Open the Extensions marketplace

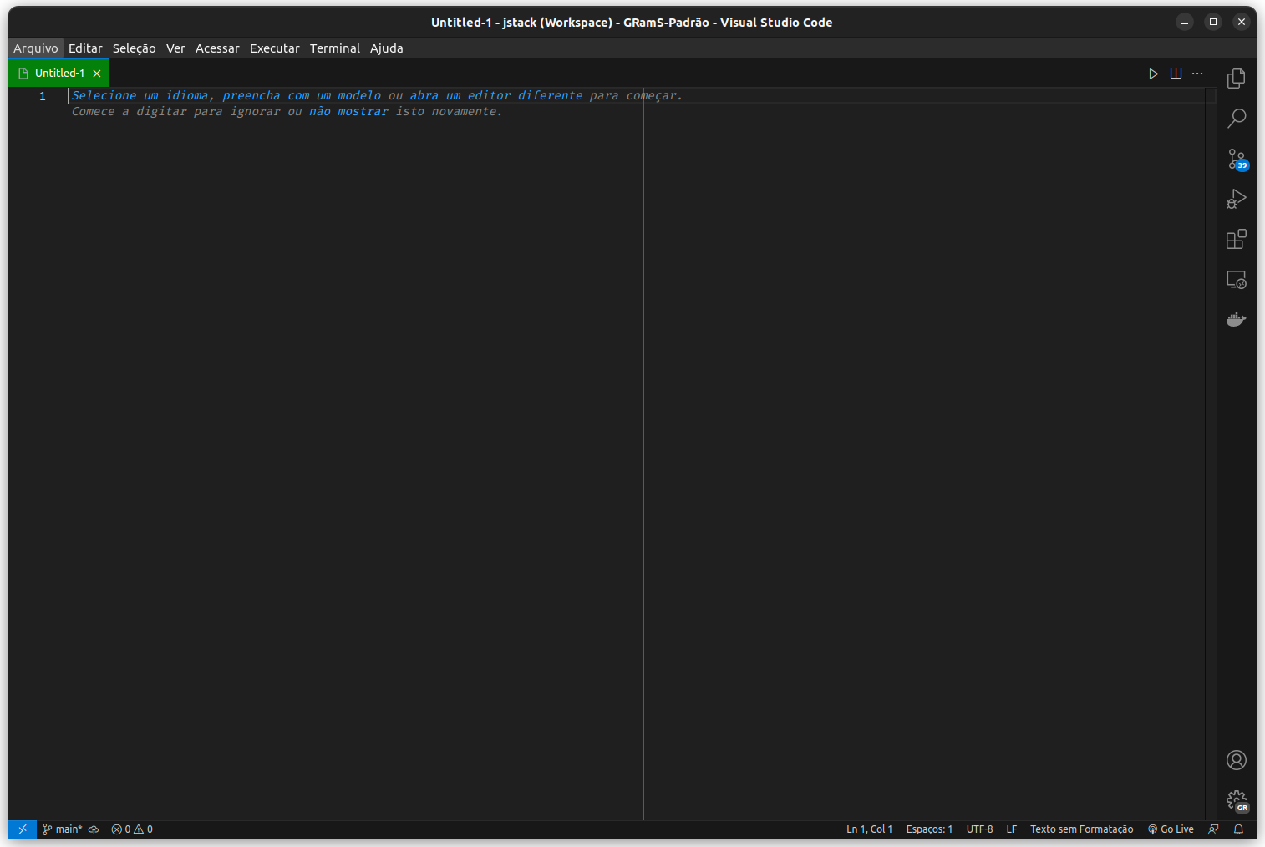pos(1236,239)
